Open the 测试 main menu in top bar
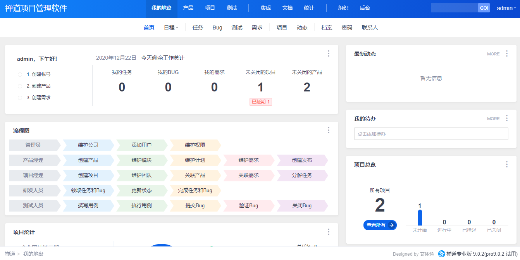The width and height of the screenshot is (520, 260). click(232, 8)
